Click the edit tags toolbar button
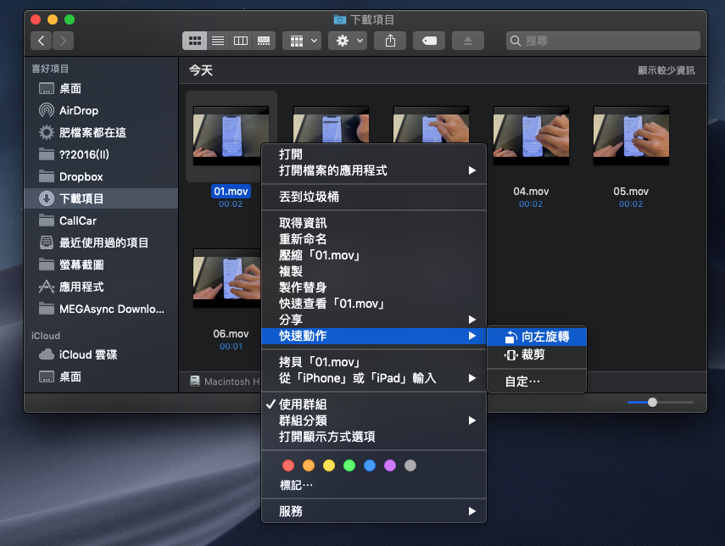Screen dimensions: 725x546 click(x=429, y=41)
